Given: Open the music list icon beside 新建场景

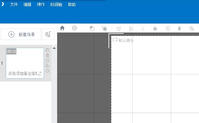Looking at the screenshot, I should 48,34.
